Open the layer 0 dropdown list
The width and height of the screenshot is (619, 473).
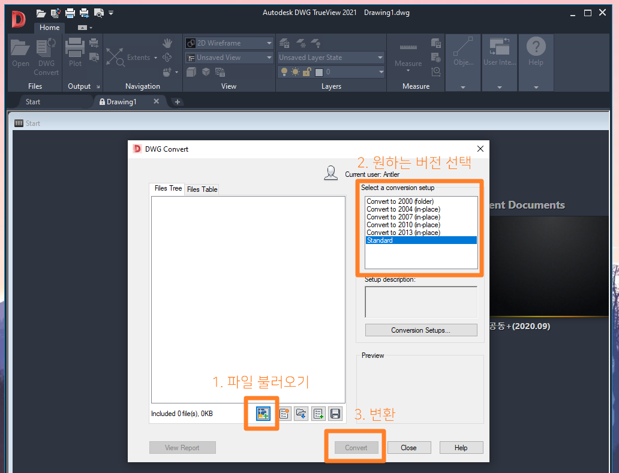381,72
